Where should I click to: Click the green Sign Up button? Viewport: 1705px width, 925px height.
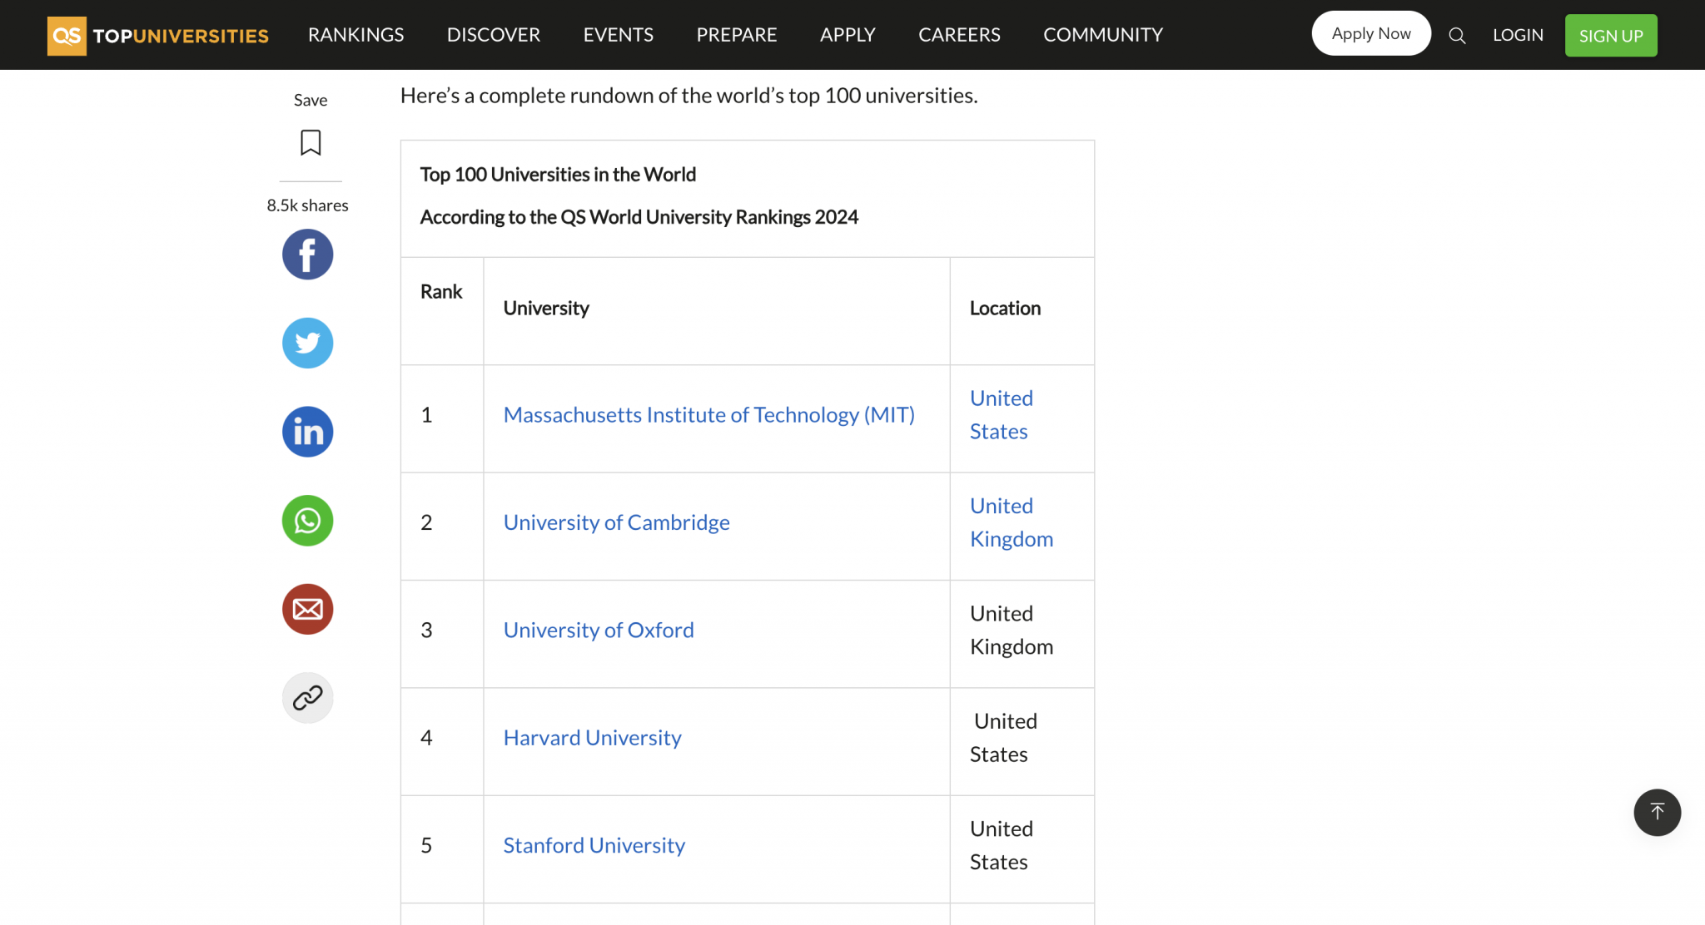coord(1610,36)
